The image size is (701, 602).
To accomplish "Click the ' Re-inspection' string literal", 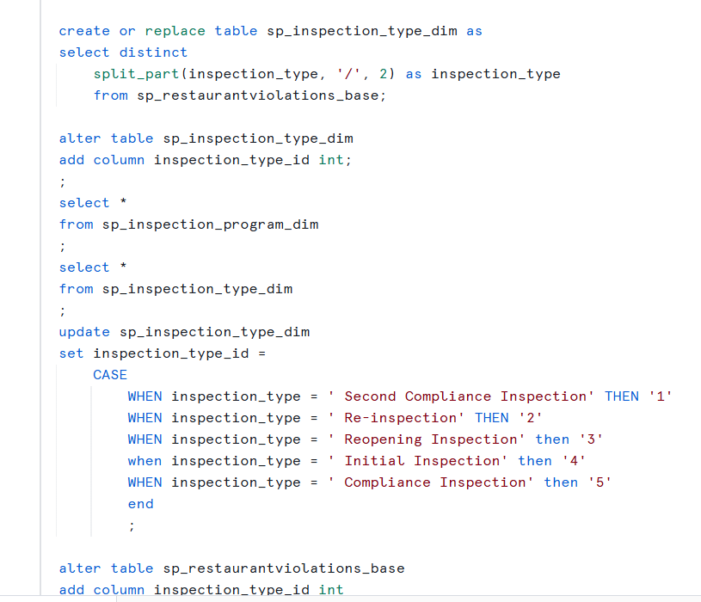I will coord(397,417).
